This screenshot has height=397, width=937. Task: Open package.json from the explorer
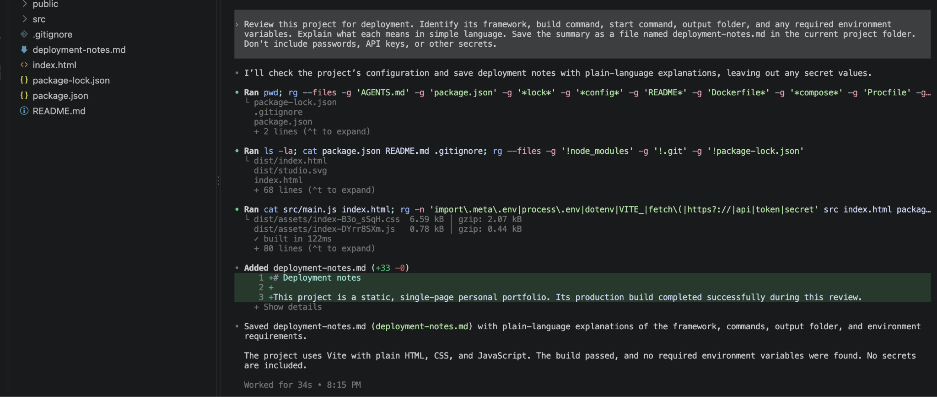click(x=60, y=96)
